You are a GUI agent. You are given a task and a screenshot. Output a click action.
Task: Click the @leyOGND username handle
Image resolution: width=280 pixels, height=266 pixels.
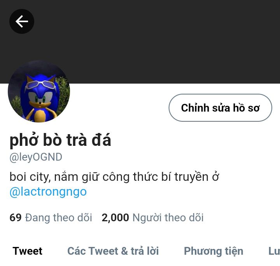point(36,157)
